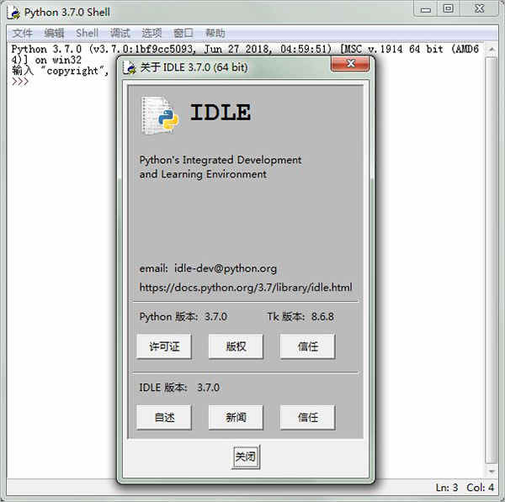Viewport: 505px width, 502px height.
Task: Click the scrollbar up arrow in Shell
Action: point(492,50)
